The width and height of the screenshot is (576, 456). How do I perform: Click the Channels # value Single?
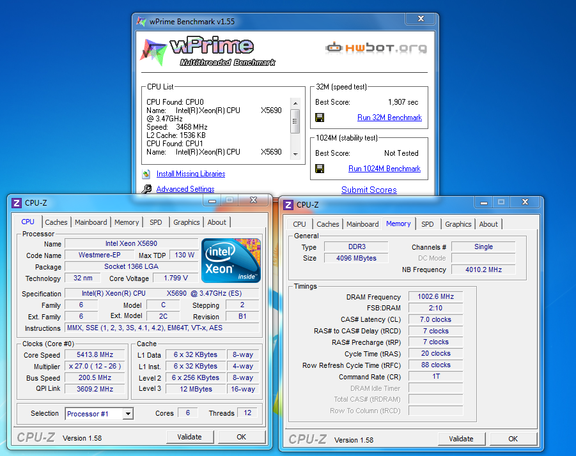(x=483, y=247)
